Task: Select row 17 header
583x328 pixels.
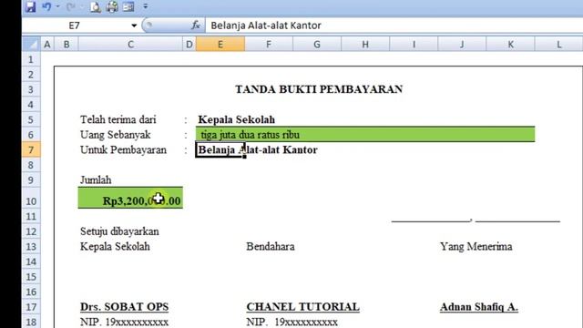Action: point(31,307)
